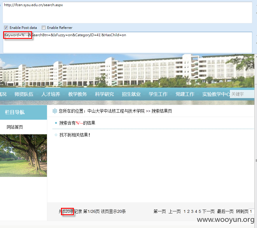
Task: Click the campus building banner image
Action: pyautogui.click(x=127, y=71)
